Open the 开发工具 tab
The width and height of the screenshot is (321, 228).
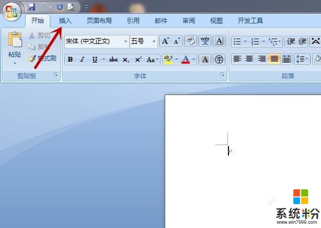click(x=250, y=21)
